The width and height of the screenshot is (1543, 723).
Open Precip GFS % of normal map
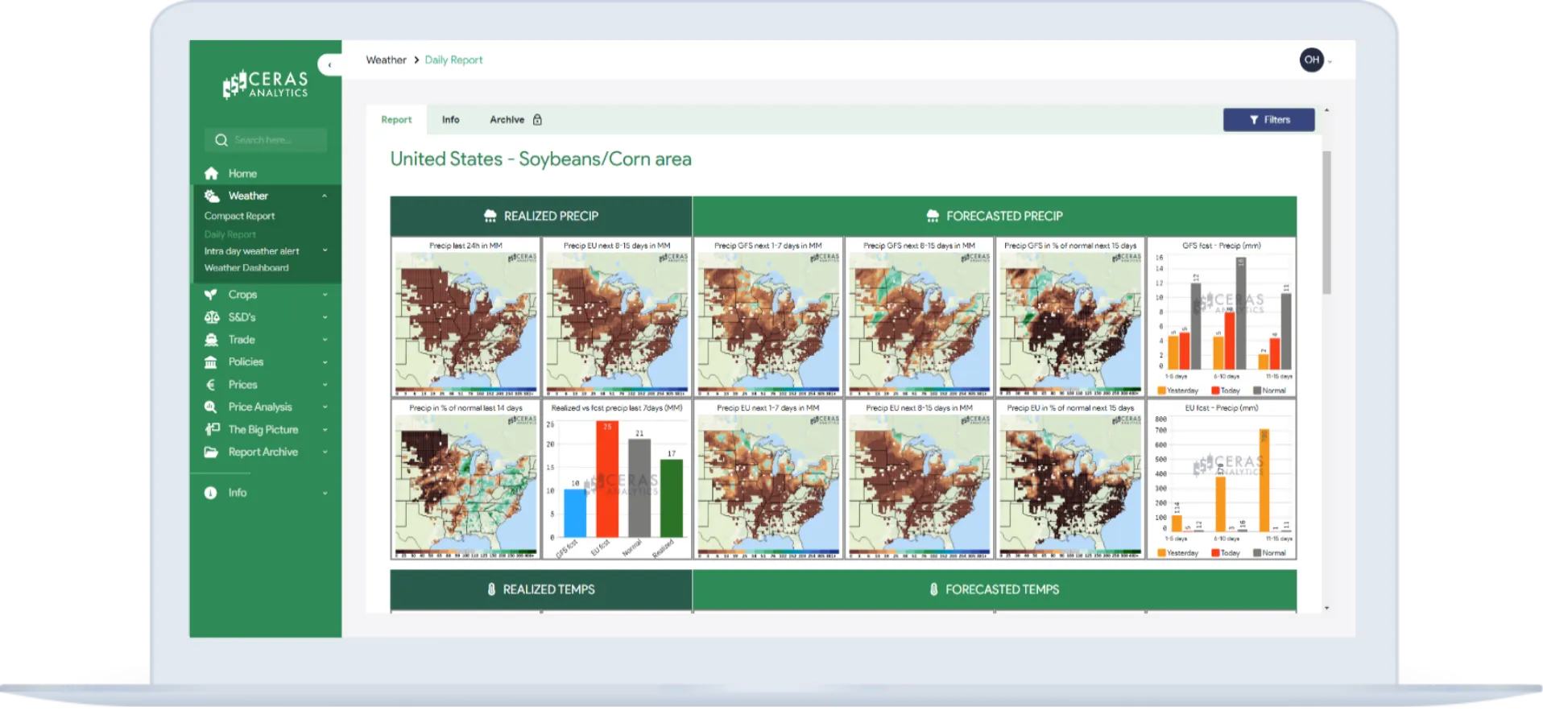(1070, 317)
